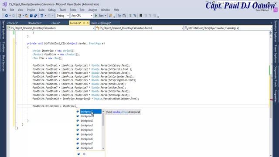Click the Visual Studio logo icon
The height and width of the screenshot is (157, 279).
pyautogui.click(x=4, y=4)
